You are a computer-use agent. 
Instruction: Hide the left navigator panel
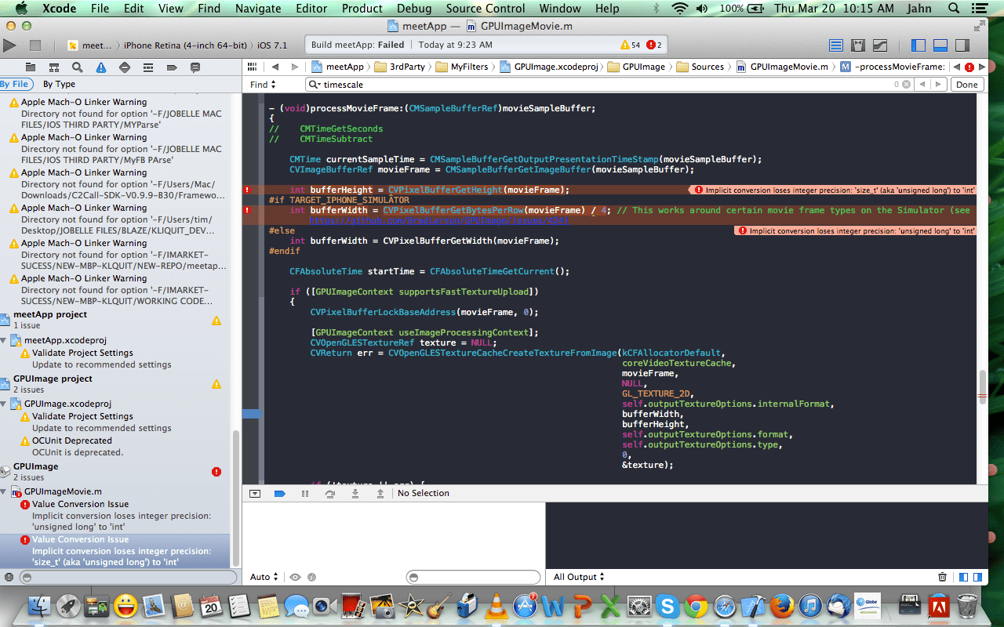click(x=919, y=45)
